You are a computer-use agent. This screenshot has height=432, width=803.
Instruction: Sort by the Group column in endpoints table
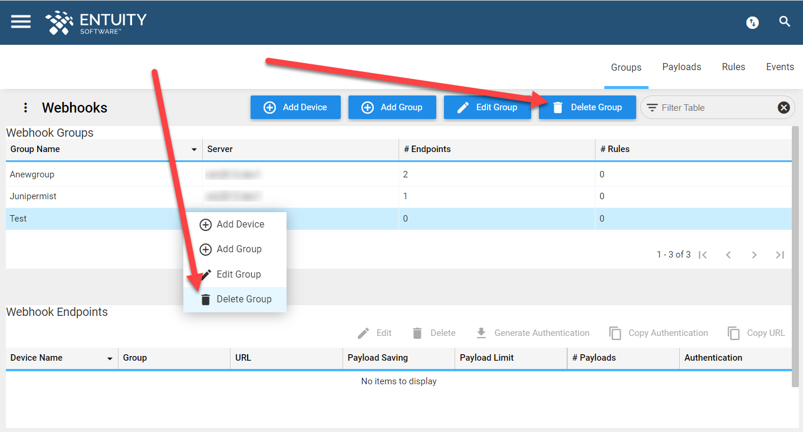click(x=174, y=358)
